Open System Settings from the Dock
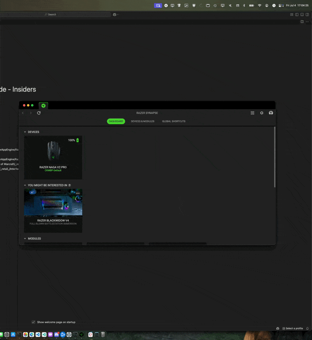Screen dimensions: 312x340 (x=7, y=334)
